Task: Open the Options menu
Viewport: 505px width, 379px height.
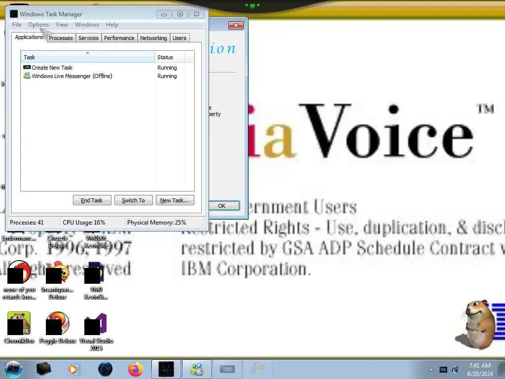Action: tap(38, 25)
